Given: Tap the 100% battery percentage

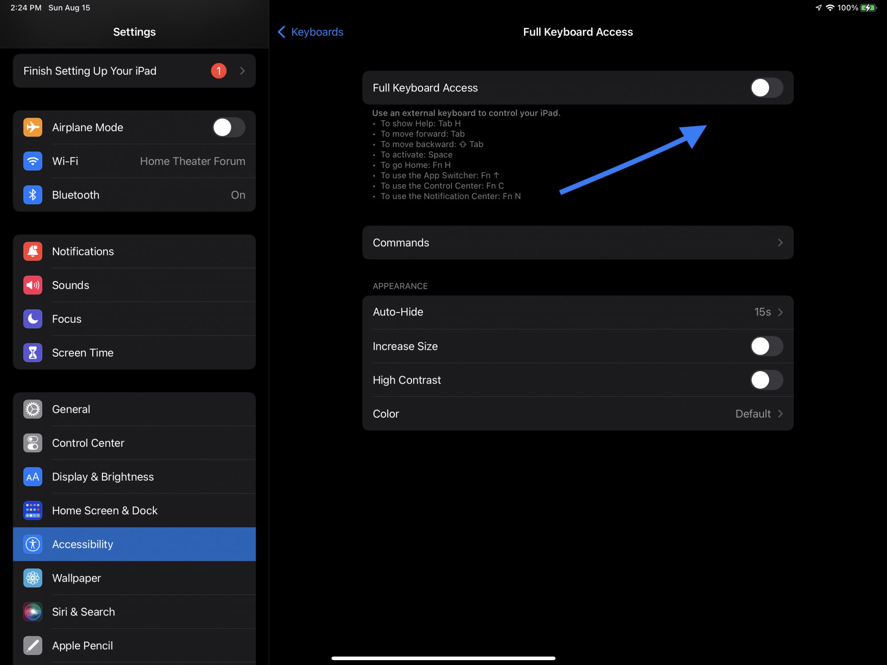Looking at the screenshot, I should pos(848,8).
